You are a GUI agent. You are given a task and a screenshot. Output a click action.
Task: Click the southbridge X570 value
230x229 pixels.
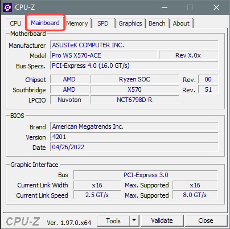click(134, 89)
